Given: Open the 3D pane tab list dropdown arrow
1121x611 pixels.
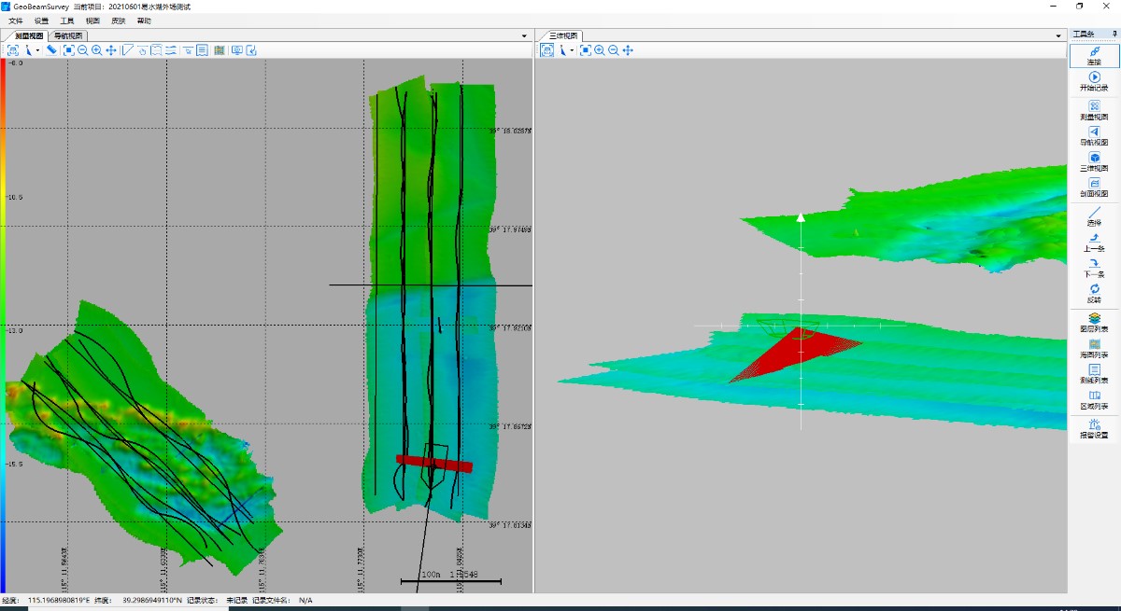Looking at the screenshot, I should [1059, 36].
